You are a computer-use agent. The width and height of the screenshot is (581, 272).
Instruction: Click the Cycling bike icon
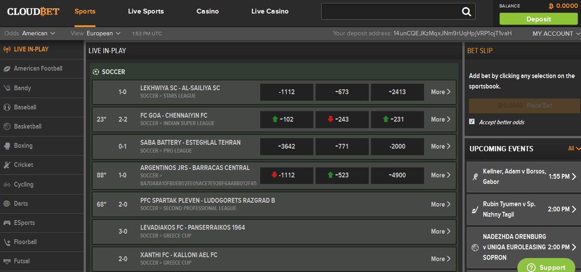pos(7,184)
